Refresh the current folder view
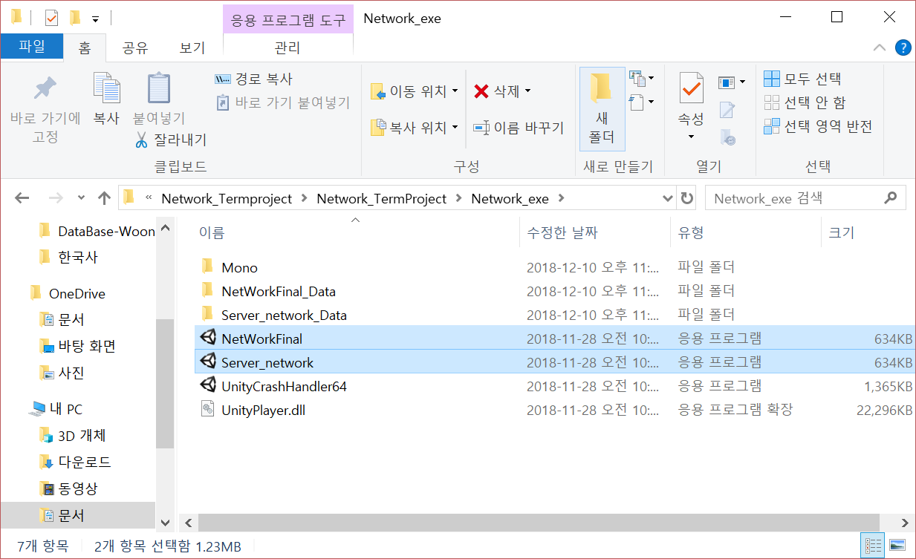916x559 pixels. pos(686,198)
